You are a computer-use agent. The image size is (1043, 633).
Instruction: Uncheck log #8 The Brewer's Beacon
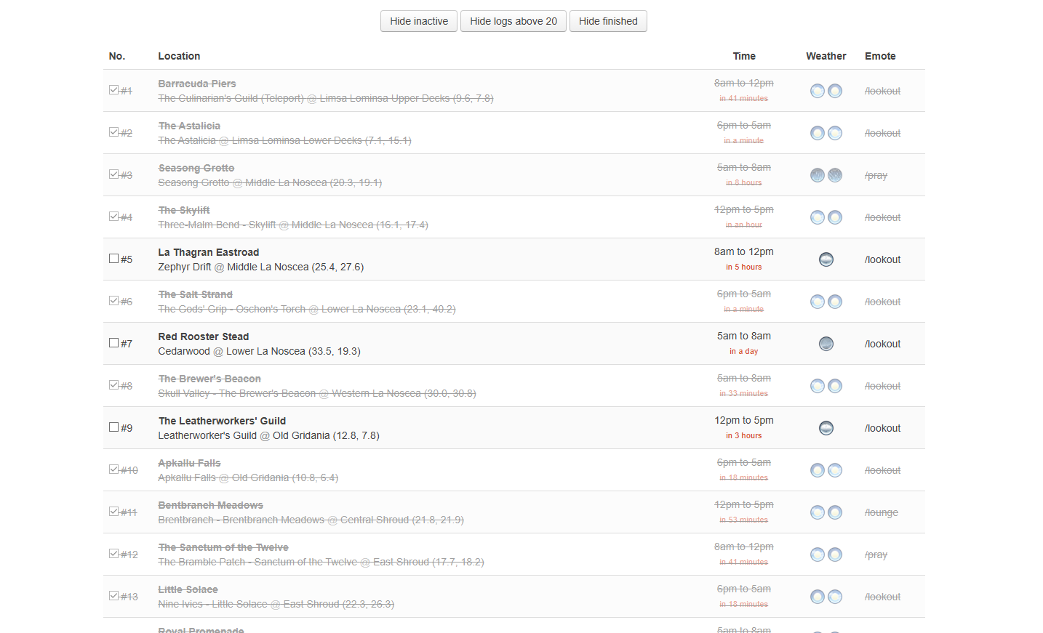point(113,385)
